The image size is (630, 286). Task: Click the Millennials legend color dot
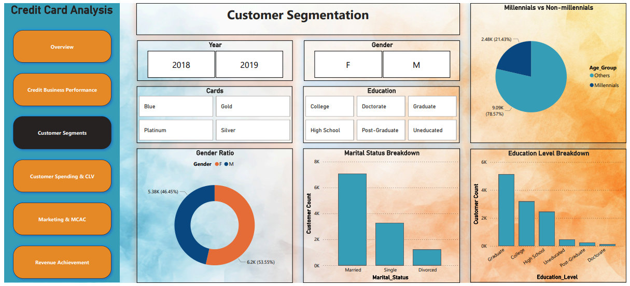click(592, 85)
